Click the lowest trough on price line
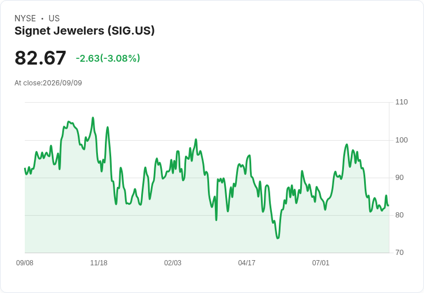The height and width of the screenshot is (293, 424). [278, 238]
